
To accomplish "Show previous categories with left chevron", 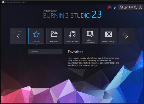I will (18, 36).
